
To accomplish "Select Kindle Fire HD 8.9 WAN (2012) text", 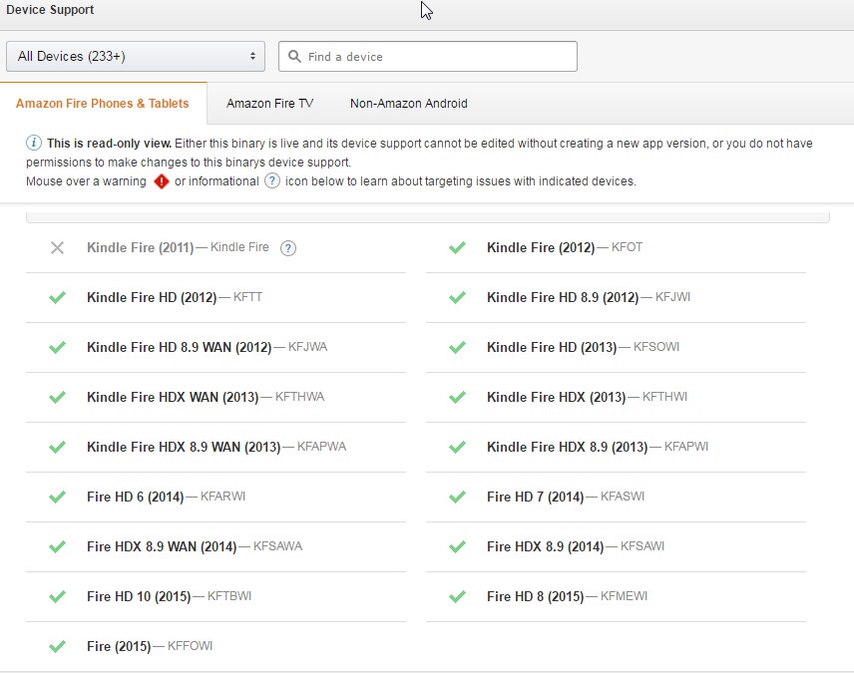I will point(180,347).
